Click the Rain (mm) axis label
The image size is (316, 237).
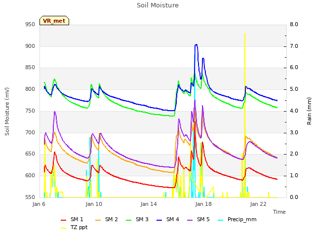pyautogui.click(x=309, y=111)
